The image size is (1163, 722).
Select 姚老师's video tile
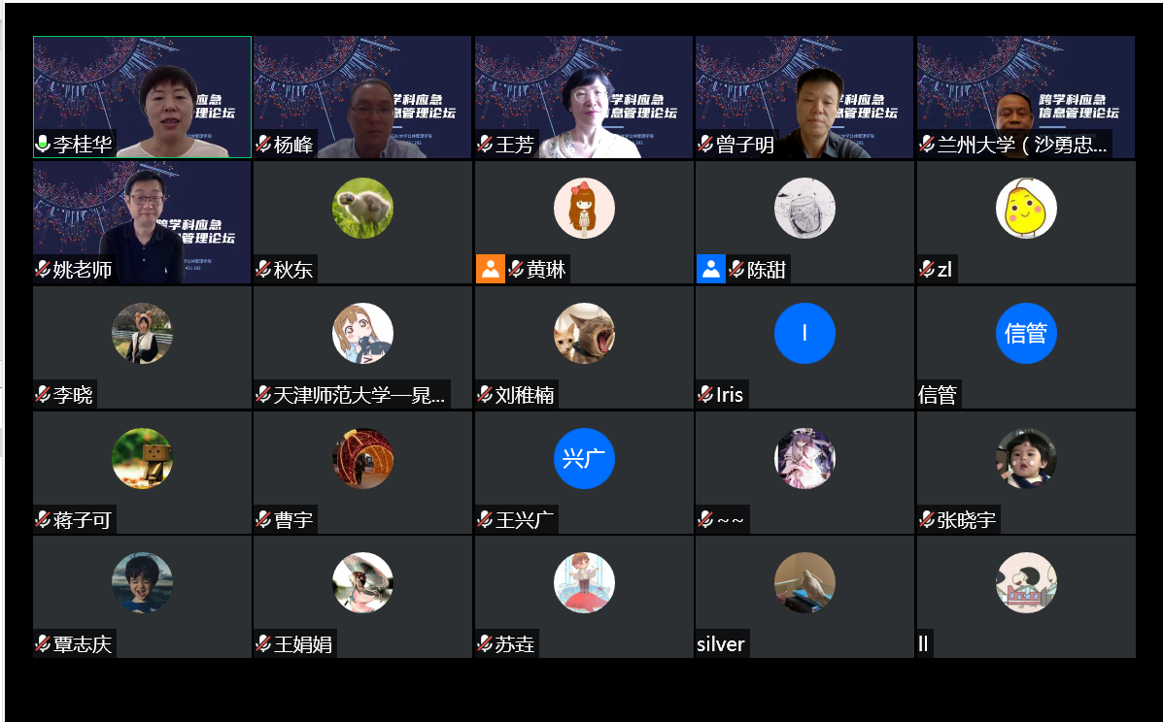tap(142, 222)
